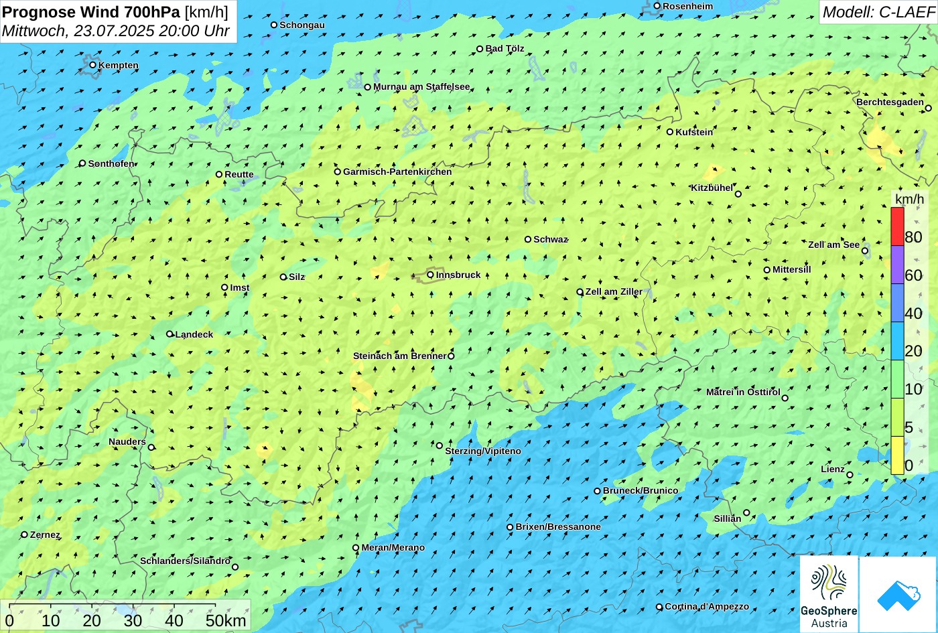Screen dimensions: 938x633
Task: Click the Lienz location marker
Action: click(x=850, y=475)
